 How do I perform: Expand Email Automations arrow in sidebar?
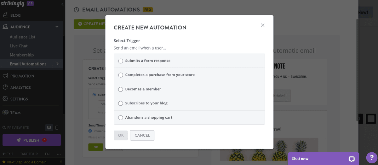tap(57, 64)
